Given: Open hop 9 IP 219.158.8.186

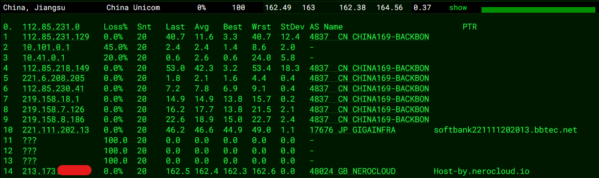Looking at the screenshot, I should click(x=53, y=119).
